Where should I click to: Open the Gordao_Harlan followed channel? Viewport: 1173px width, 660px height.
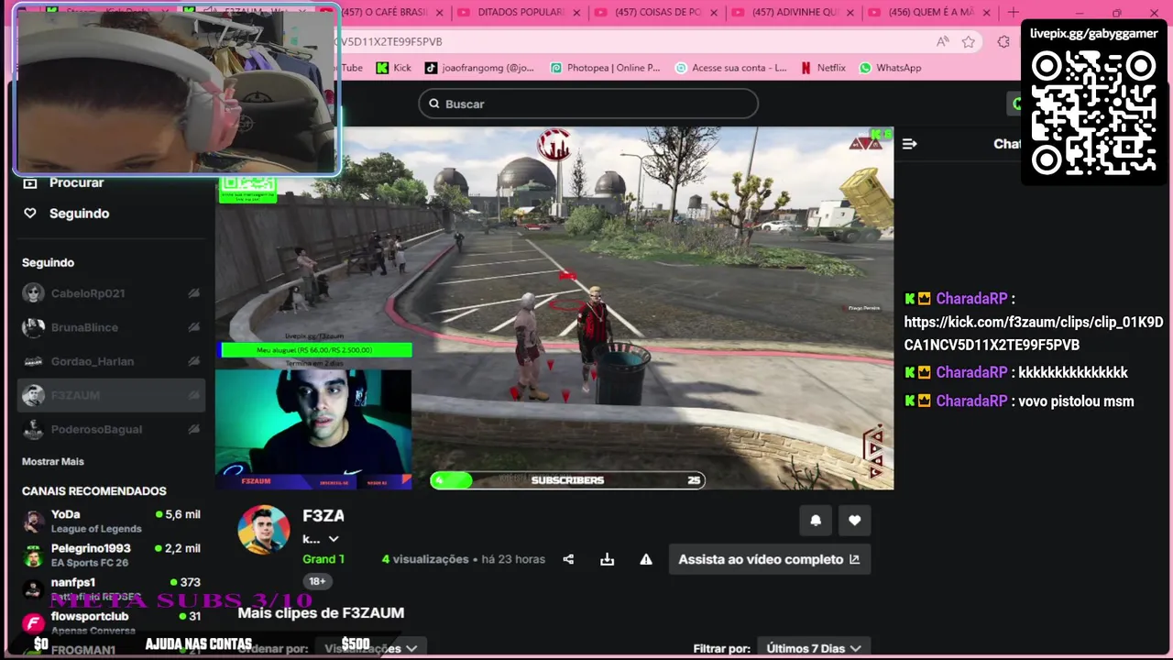click(111, 361)
